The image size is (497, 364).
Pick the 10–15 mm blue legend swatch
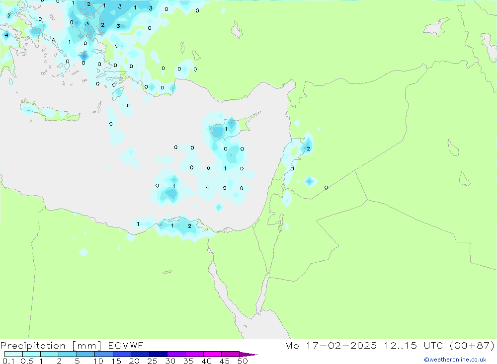tap(104, 354)
